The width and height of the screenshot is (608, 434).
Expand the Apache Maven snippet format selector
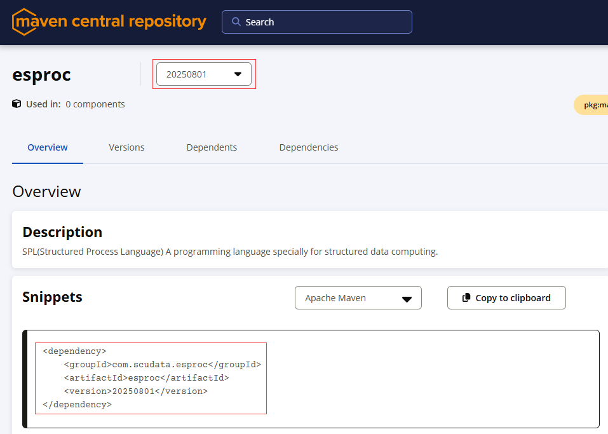[358, 298]
